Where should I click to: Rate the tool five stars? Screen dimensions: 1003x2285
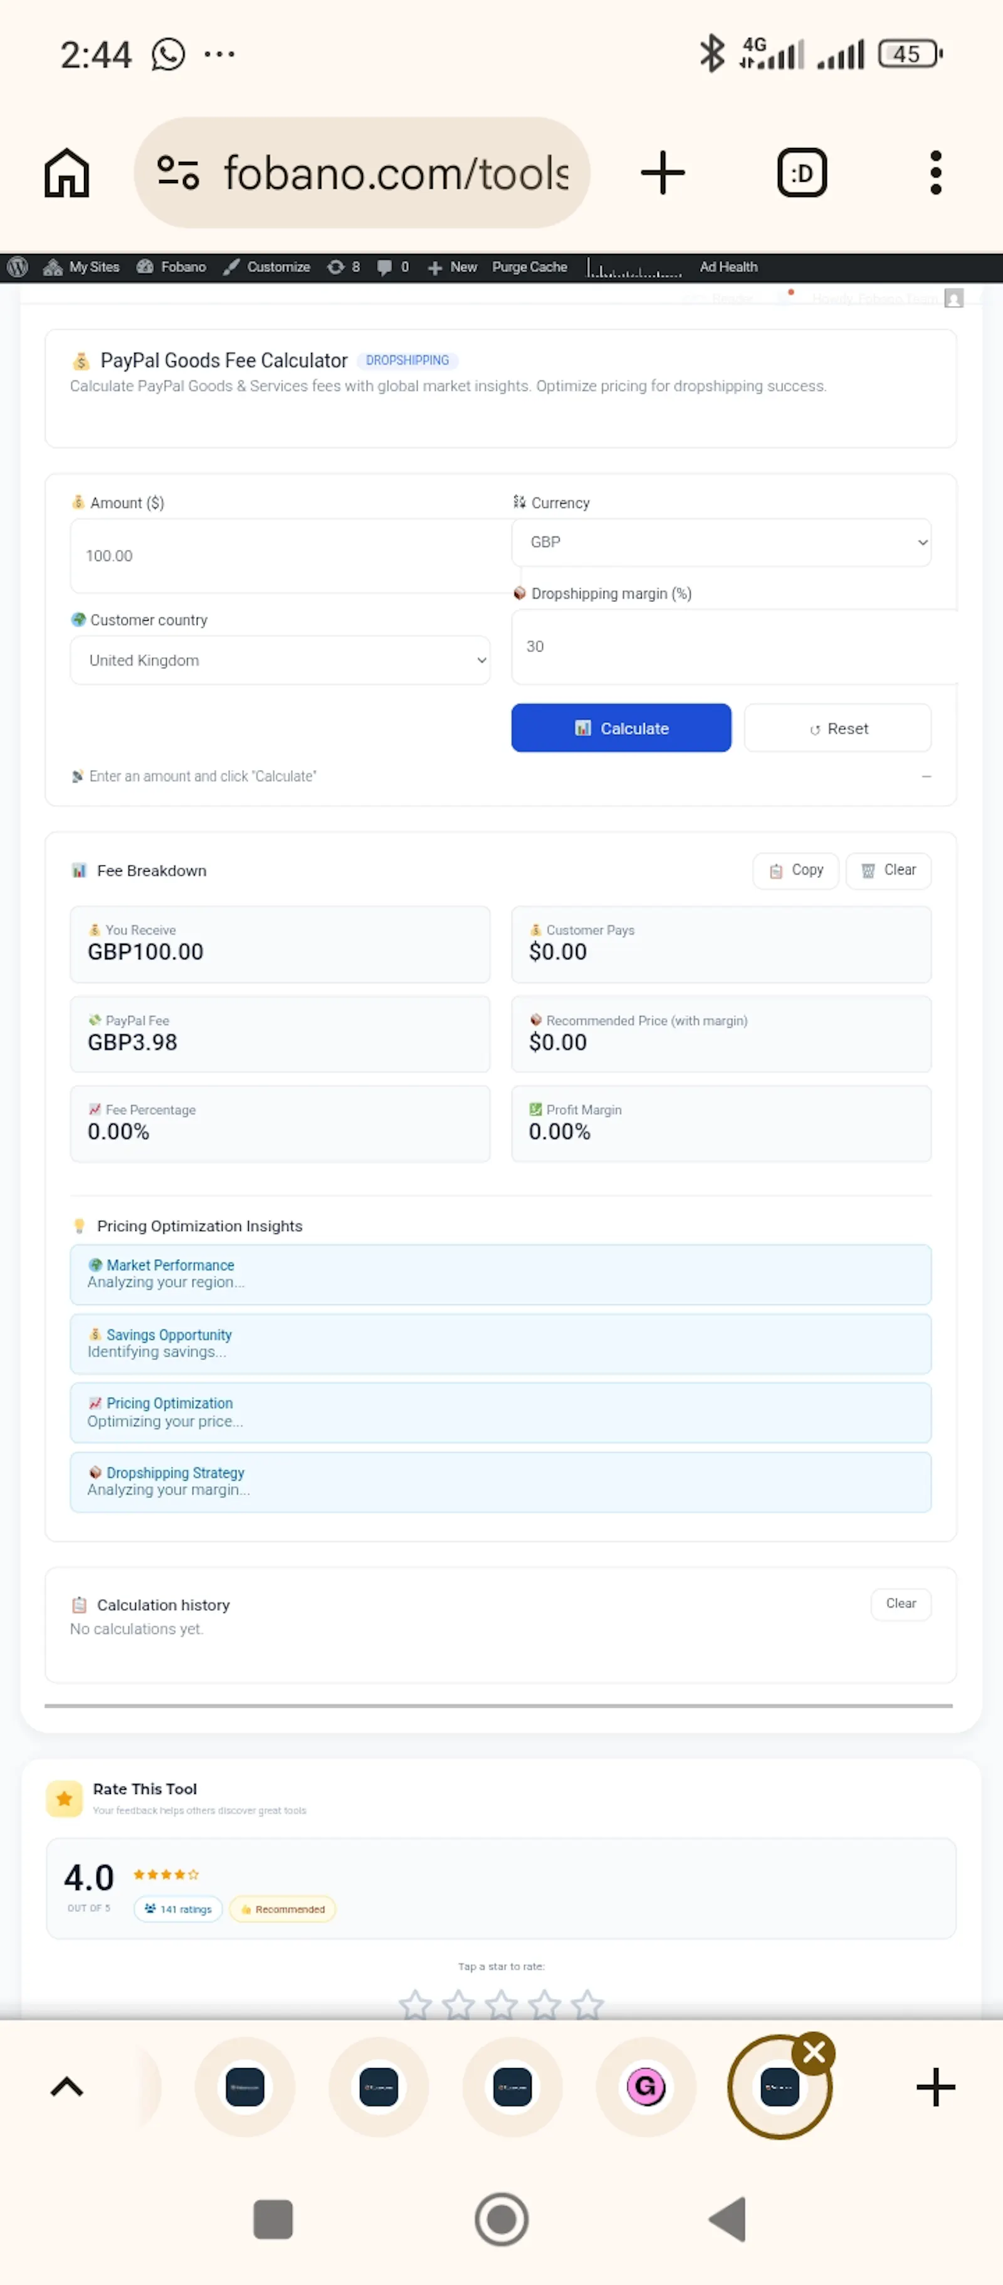pos(587,2005)
